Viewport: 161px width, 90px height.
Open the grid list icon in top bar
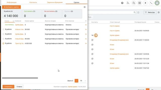pos(140,3)
